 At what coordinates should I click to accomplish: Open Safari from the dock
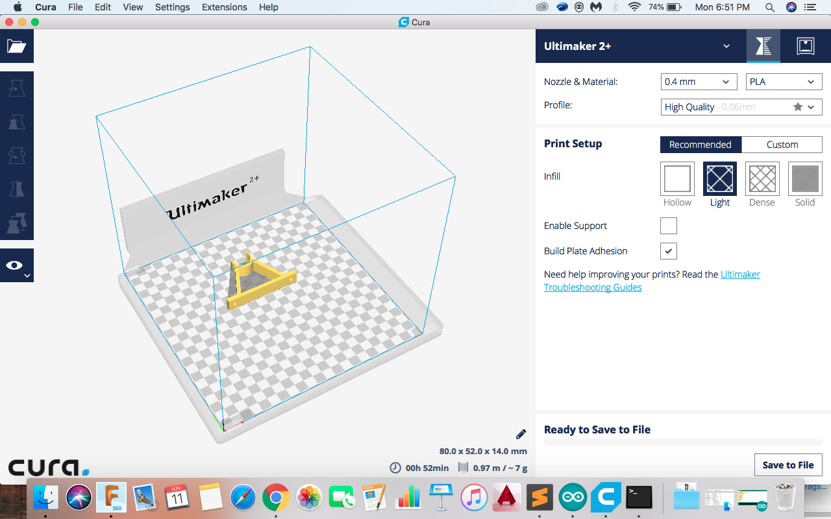point(243,498)
